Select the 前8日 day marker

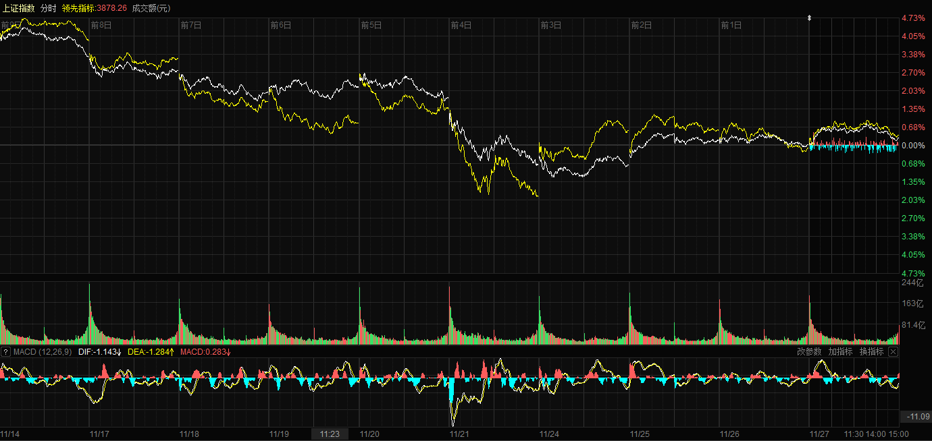(101, 26)
